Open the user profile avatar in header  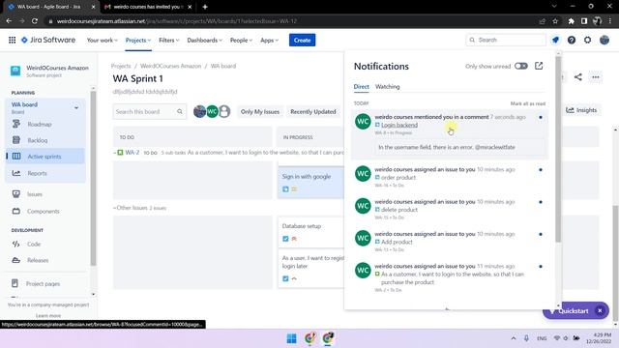coord(604,40)
